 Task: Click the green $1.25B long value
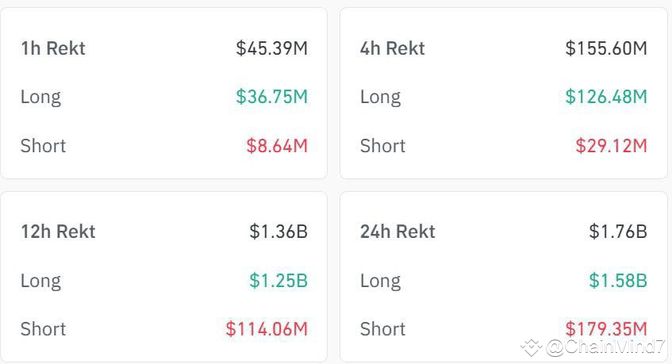tap(278, 281)
